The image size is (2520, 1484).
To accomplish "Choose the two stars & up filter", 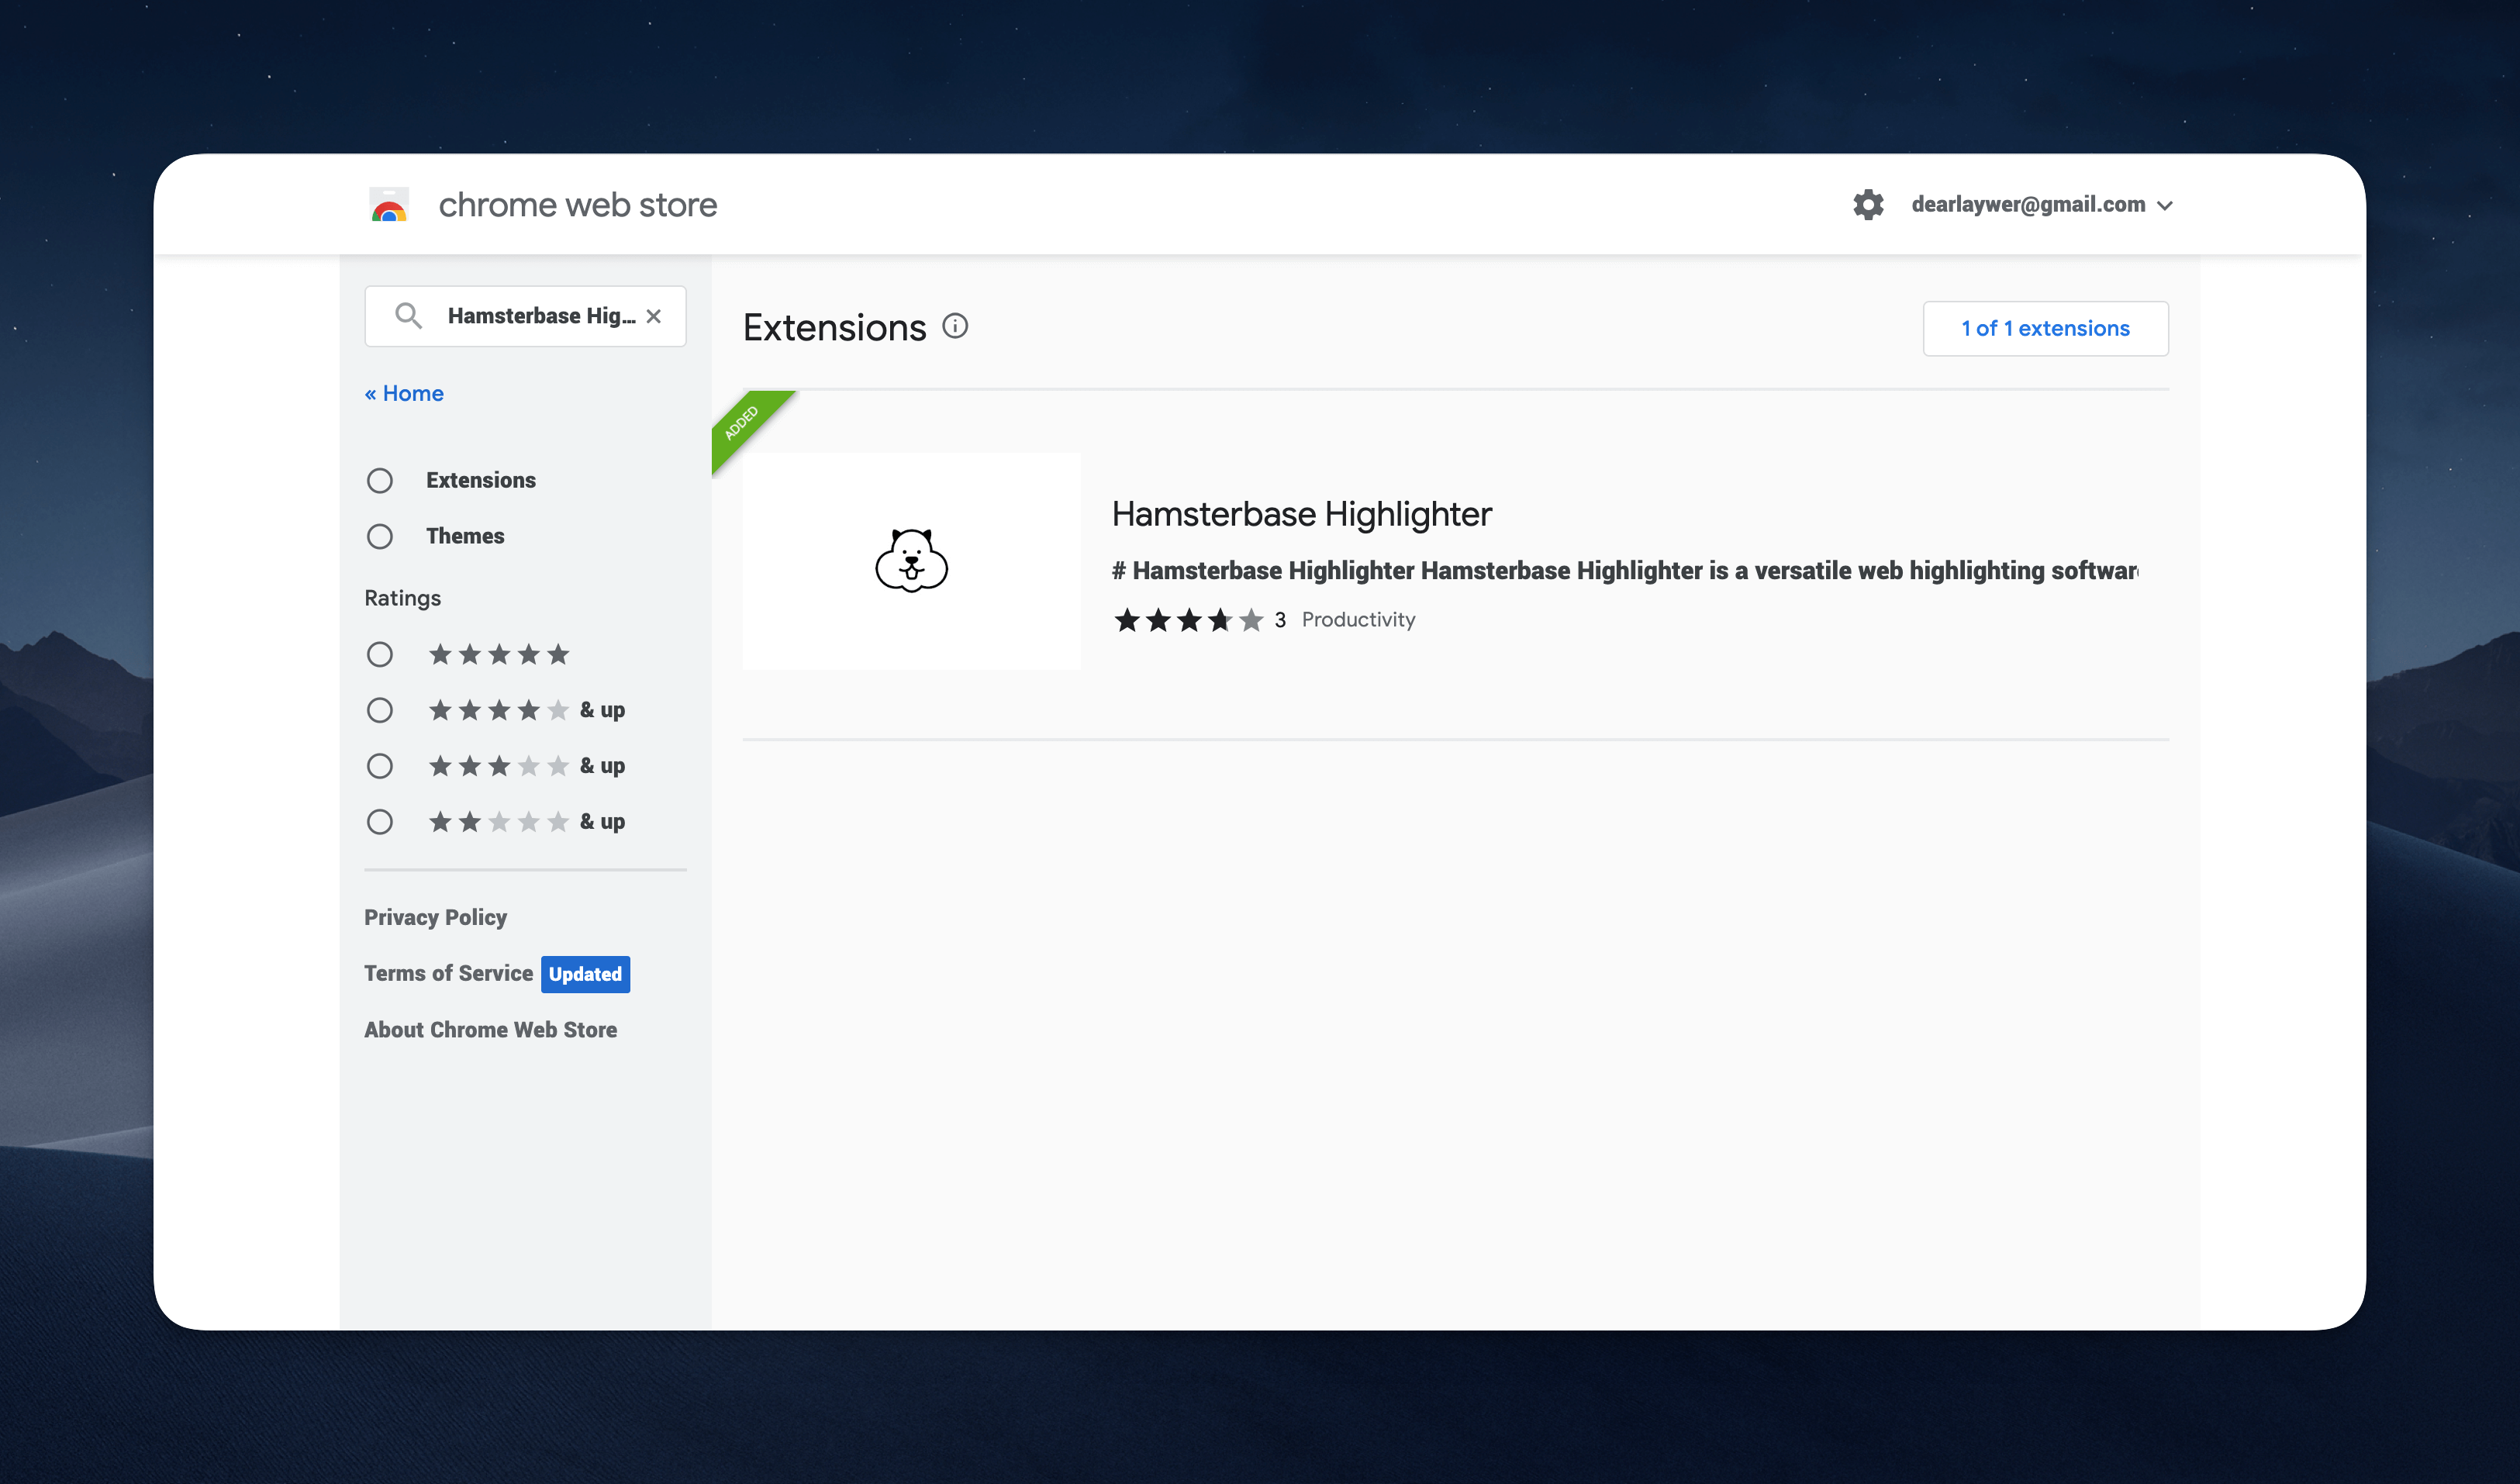I will coord(380,822).
